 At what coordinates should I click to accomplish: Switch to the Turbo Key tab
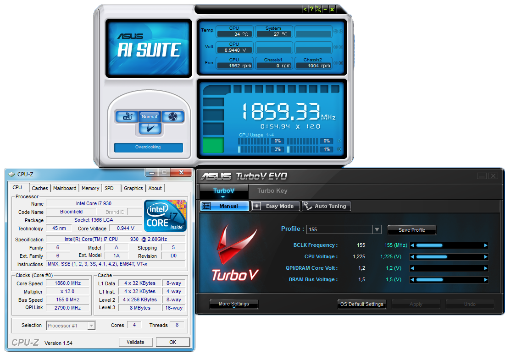point(272,191)
